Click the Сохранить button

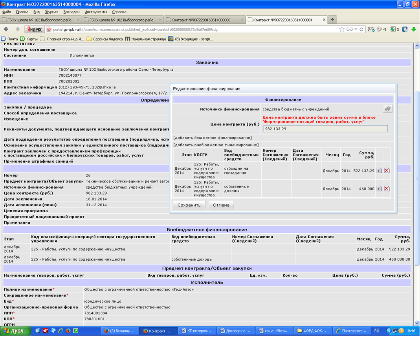189,205
